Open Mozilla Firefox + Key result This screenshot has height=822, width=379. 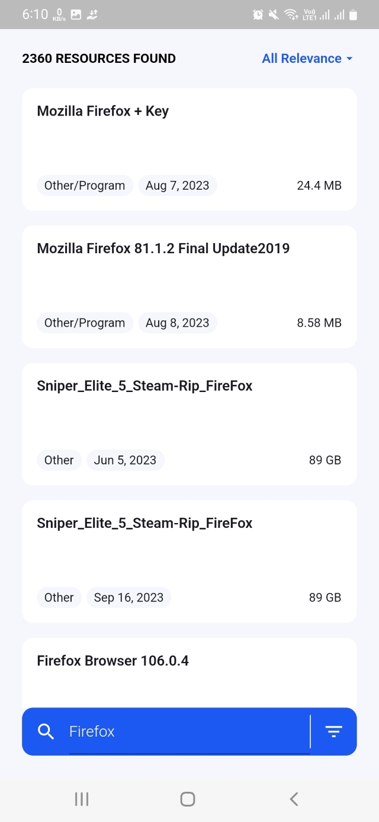[102, 111]
